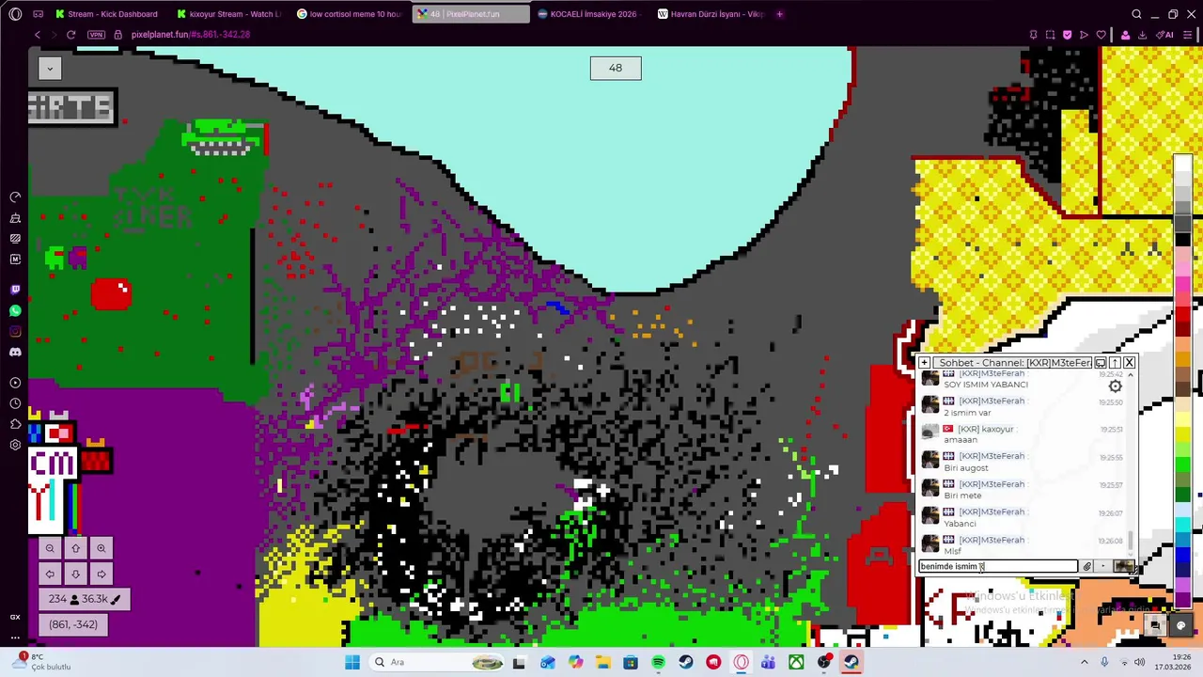Open Twitch in browser sidebar
This screenshot has width=1203, height=677.
coord(15,290)
